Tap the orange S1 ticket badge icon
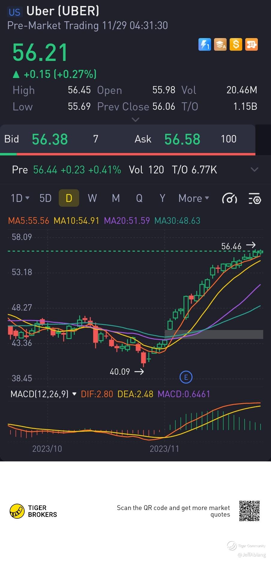This screenshot has height=561, width=271. [252, 44]
